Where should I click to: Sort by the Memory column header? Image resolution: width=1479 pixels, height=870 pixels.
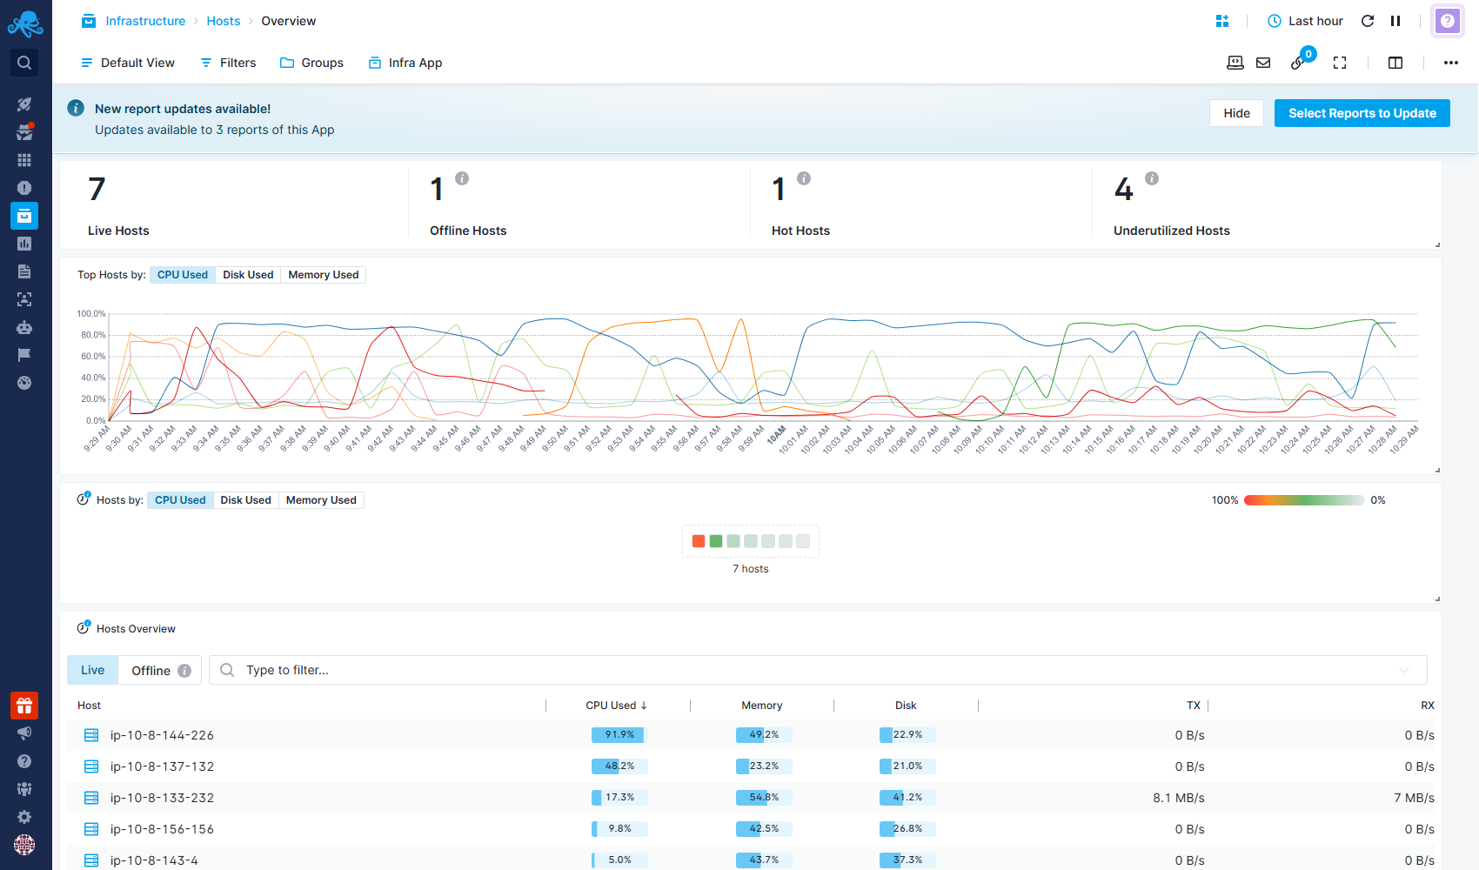(762, 706)
